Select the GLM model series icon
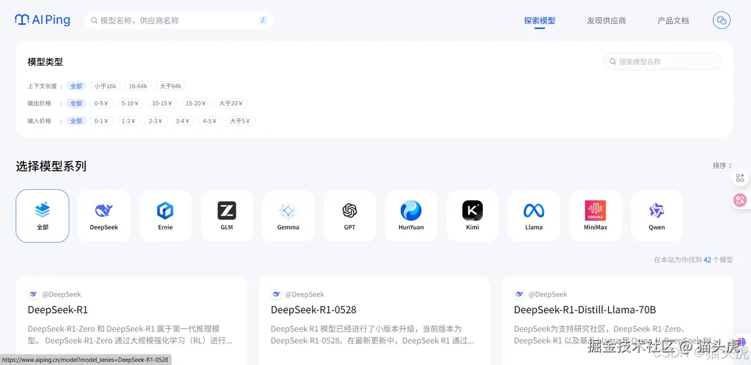Viewport: 751px width, 365px height. (226, 215)
